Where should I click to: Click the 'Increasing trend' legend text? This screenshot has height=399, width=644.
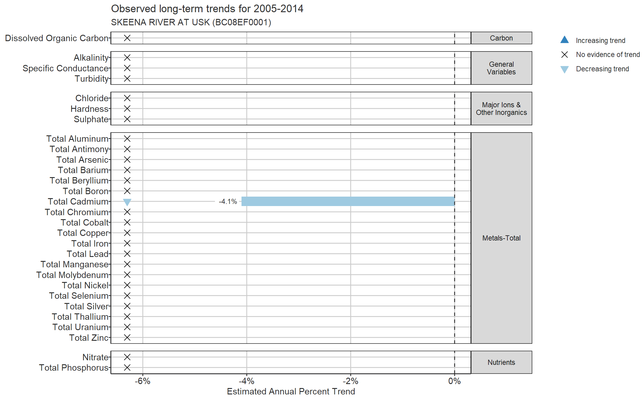pos(600,41)
